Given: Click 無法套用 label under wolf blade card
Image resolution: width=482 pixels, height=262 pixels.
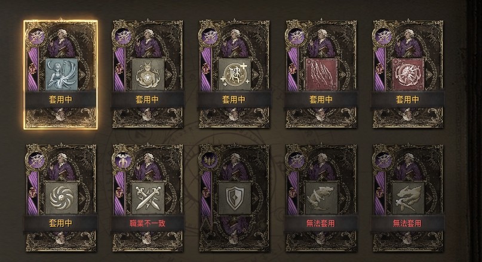Looking at the screenshot, I should (x=407, y=223).
